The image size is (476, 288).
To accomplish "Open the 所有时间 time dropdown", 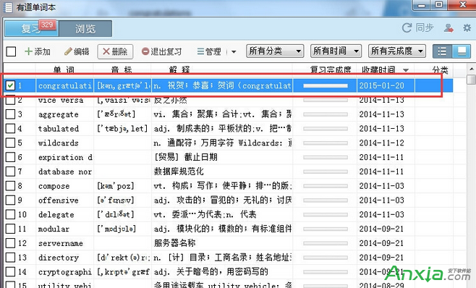I will coord(336,51).
